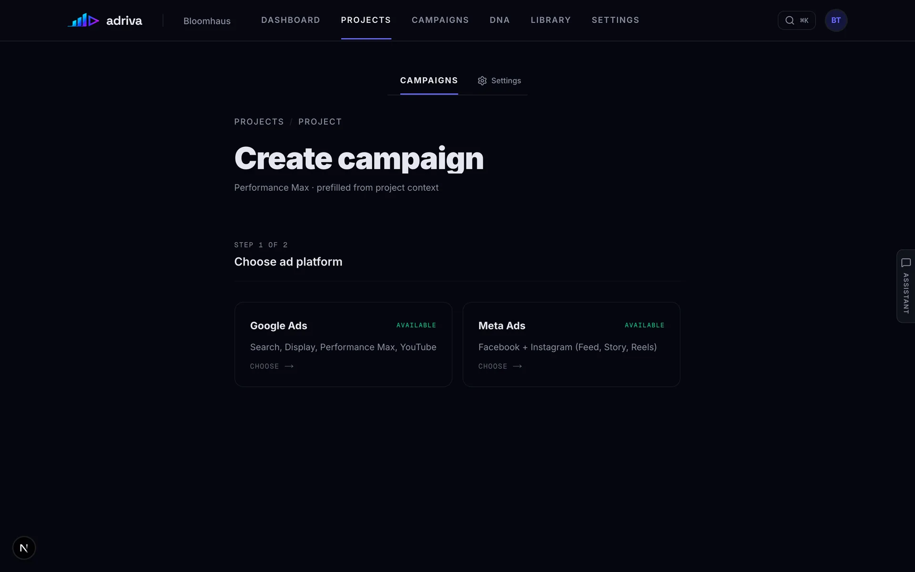Select the Bloomhaus workspace switcher
The width and height of the screenshot is (915, 572).
point(207,21)
